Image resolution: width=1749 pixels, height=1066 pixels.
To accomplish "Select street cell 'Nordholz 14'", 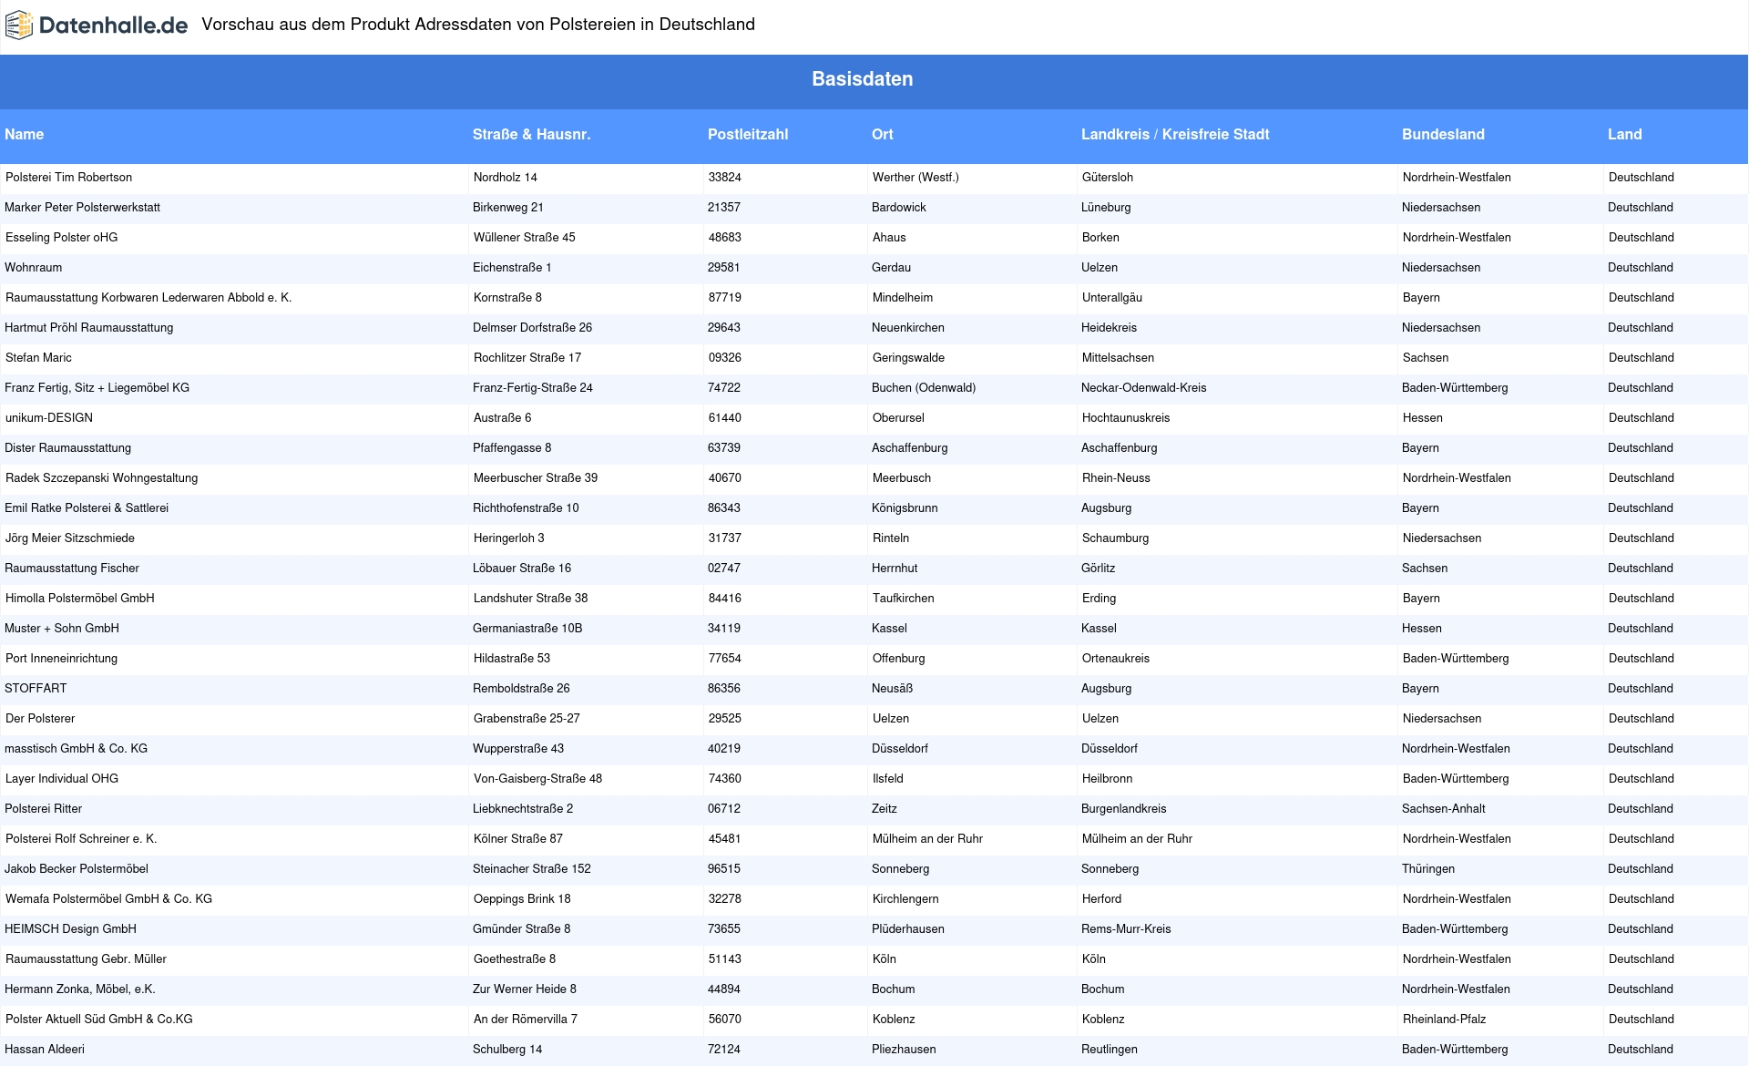I will click(506, 178).
